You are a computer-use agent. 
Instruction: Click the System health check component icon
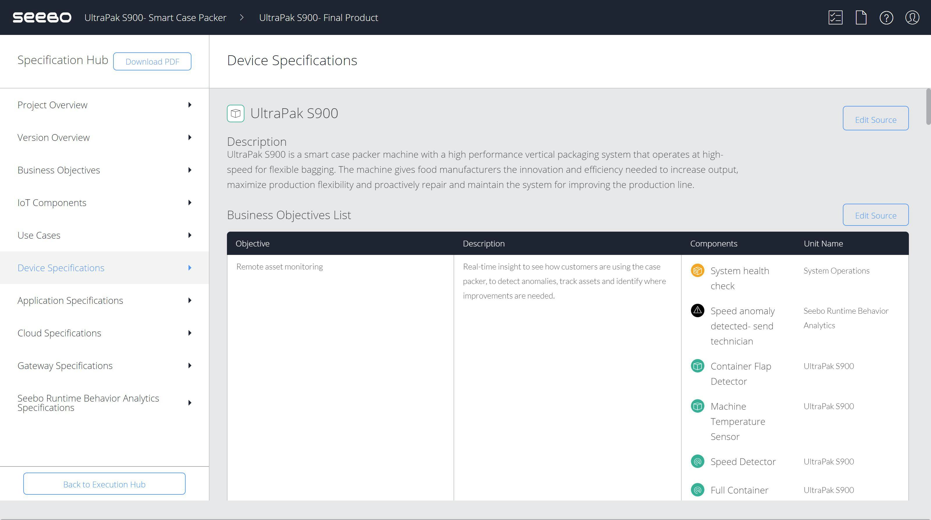(x=698, y=270)
